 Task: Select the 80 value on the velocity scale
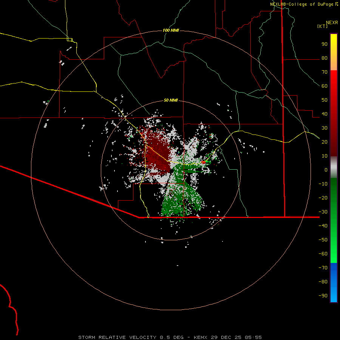(x=325, y=58)
